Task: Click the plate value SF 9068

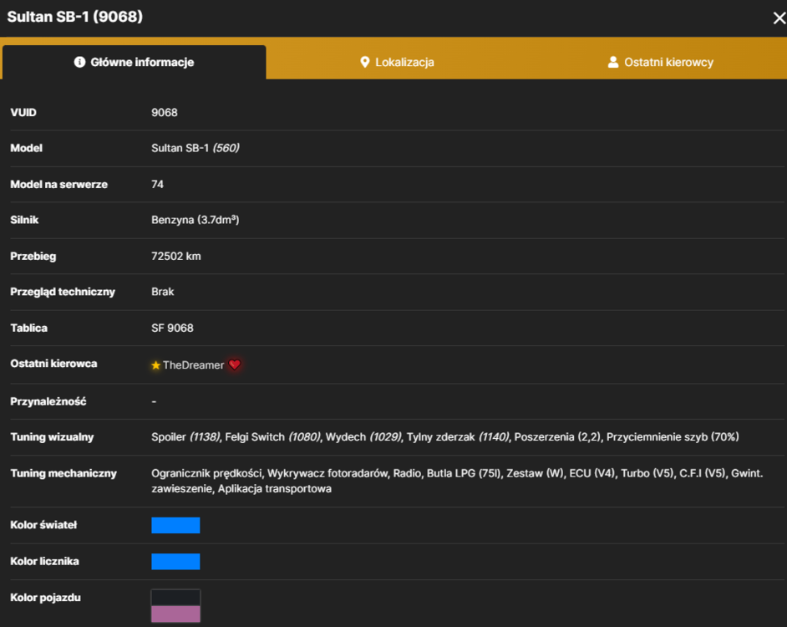Action: (172, 328)
